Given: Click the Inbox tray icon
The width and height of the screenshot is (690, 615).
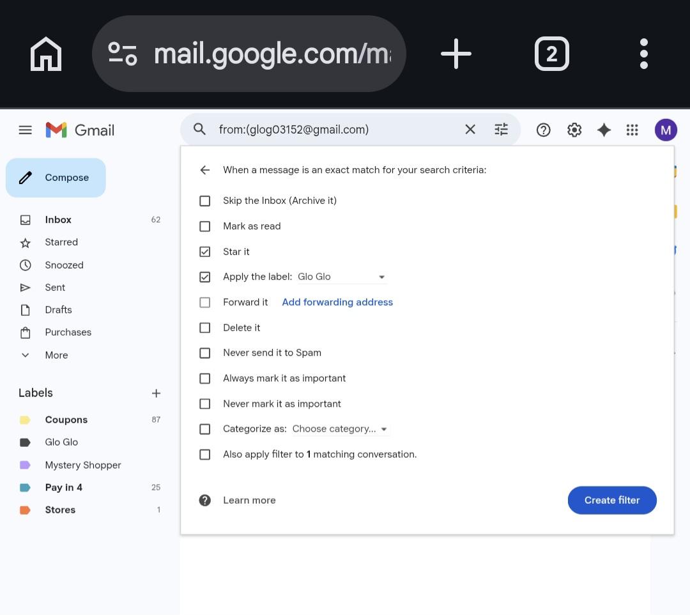Looking at the screenshot, I should [x=26, y=220].
